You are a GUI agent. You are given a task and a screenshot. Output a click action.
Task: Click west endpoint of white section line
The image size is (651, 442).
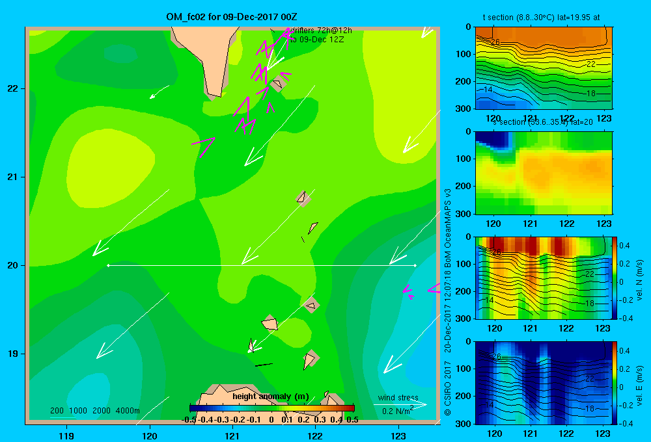click(x=108, y=265)
